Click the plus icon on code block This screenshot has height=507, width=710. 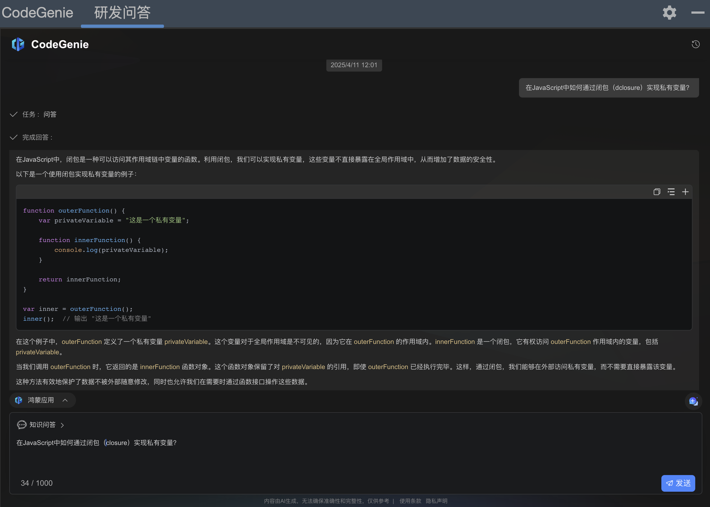685,192
